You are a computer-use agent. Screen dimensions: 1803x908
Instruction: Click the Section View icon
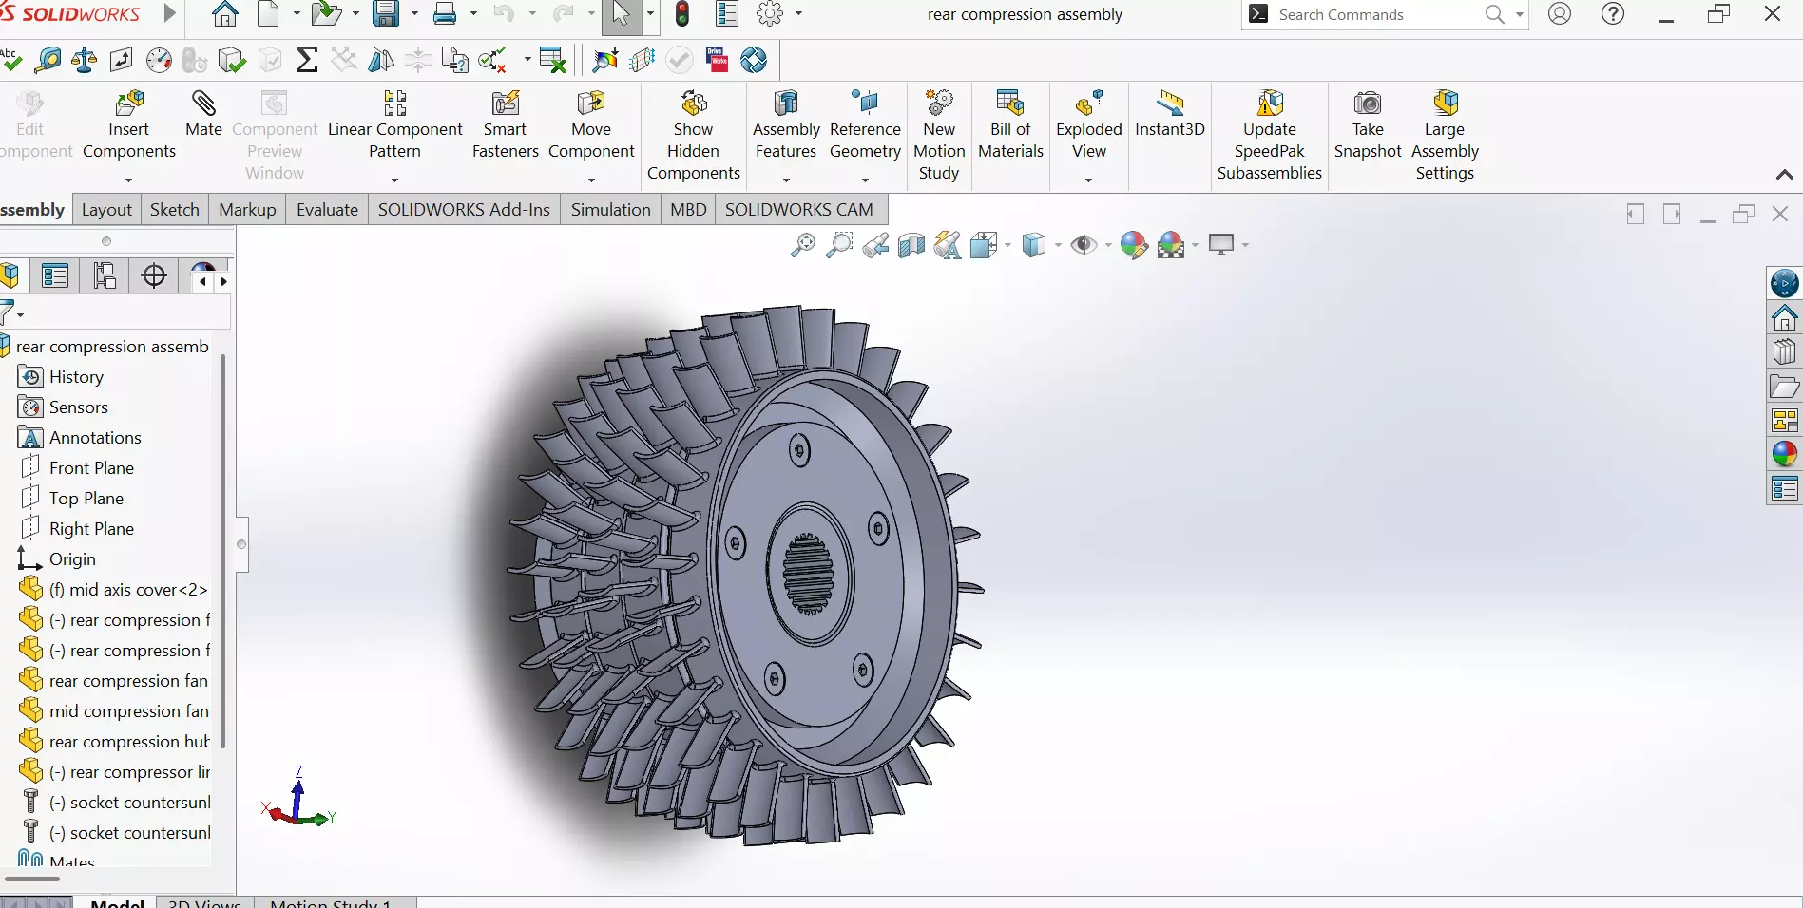click(911, 246)
